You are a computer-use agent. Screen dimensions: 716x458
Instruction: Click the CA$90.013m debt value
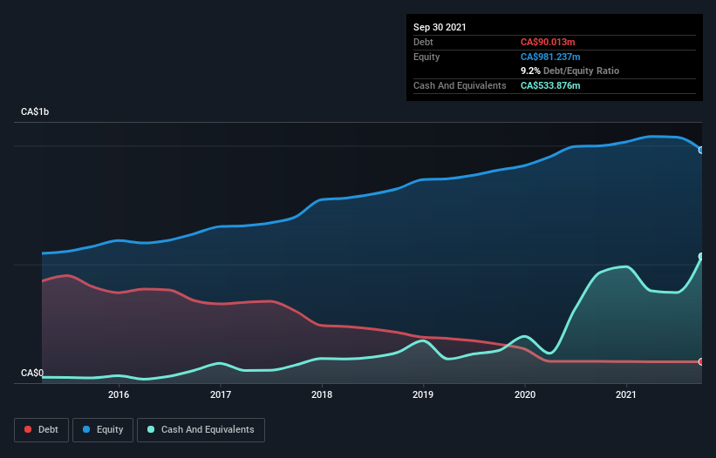click(548, 42)
